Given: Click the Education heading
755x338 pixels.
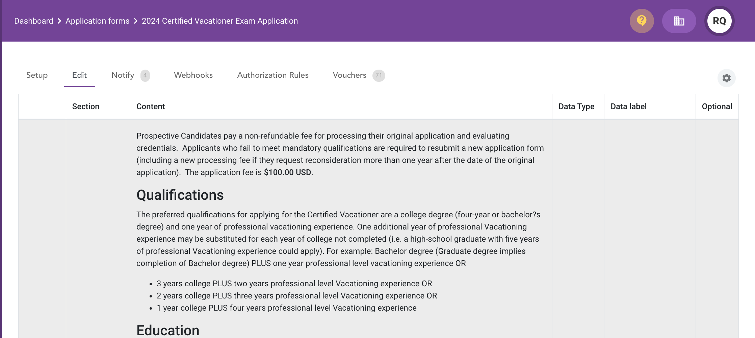Looking at the screenshot, I should coord(168,330).
